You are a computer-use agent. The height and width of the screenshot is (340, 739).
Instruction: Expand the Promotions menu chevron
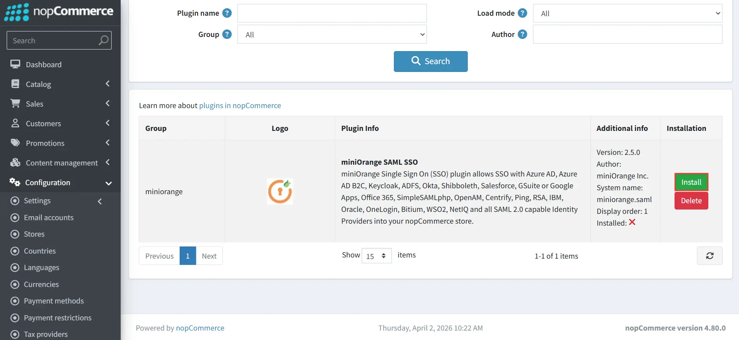[x=108, y=143]
